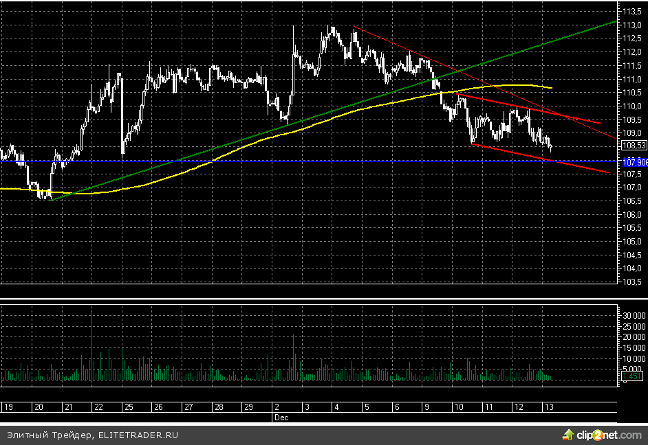Select date 19 on the time axis
Viewport: 648px width, 445px height.
click(x=8, y=407)
